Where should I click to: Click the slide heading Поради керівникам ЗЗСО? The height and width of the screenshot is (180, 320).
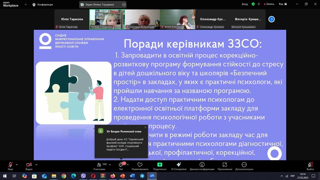193,44
